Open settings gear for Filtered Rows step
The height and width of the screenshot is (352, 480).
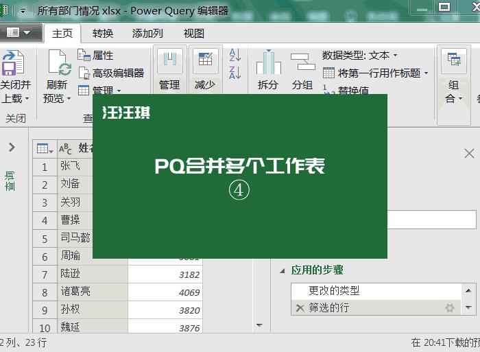(450, 308)
